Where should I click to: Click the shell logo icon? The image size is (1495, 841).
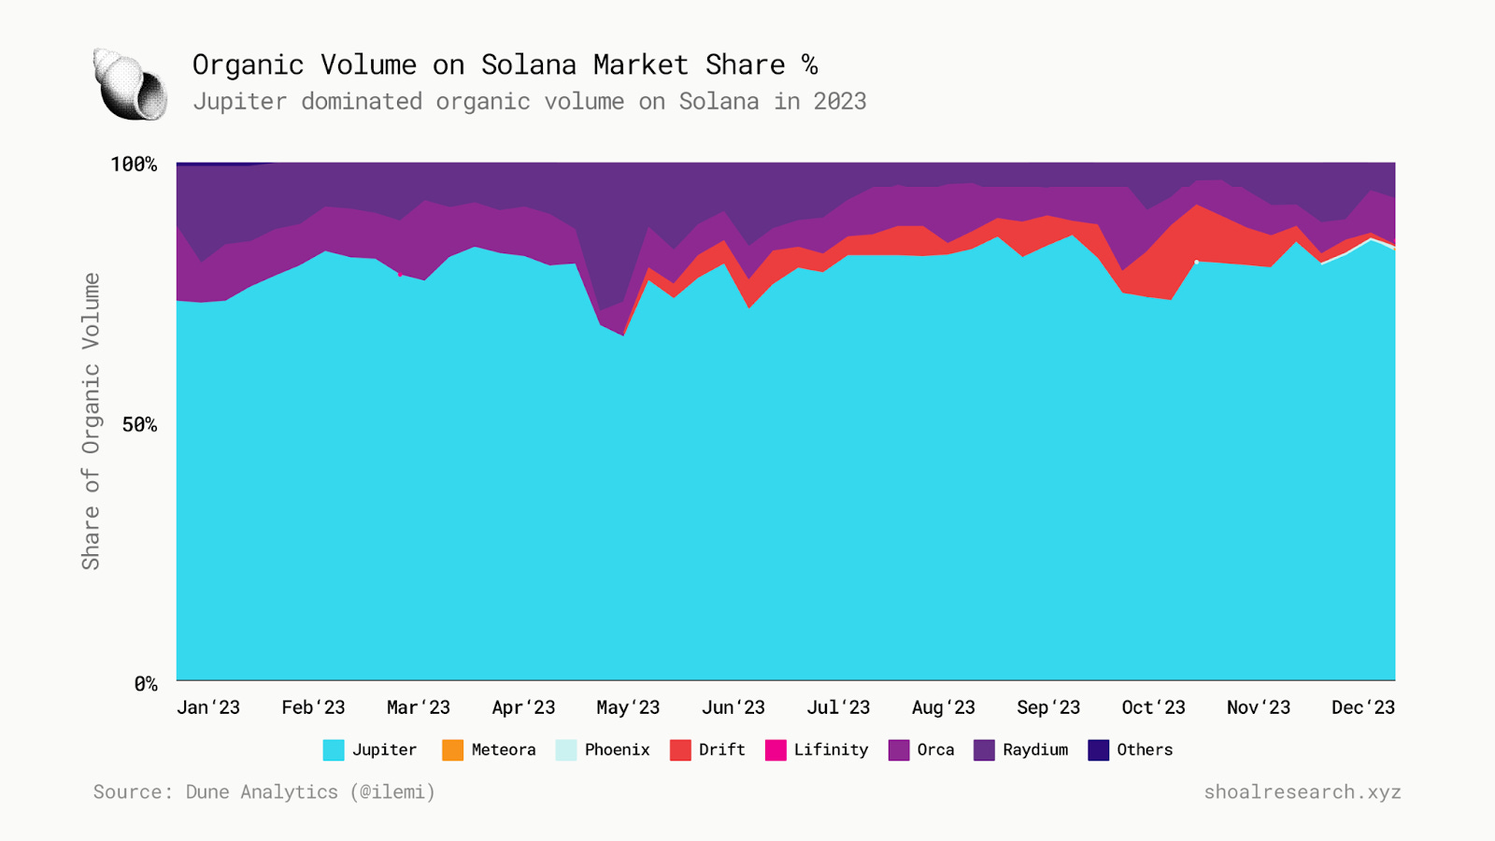(130, 85)
